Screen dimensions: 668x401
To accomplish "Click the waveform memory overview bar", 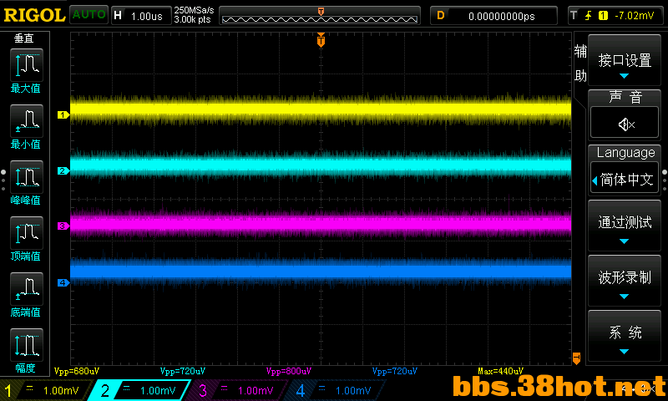I will [x=320, y=16].
